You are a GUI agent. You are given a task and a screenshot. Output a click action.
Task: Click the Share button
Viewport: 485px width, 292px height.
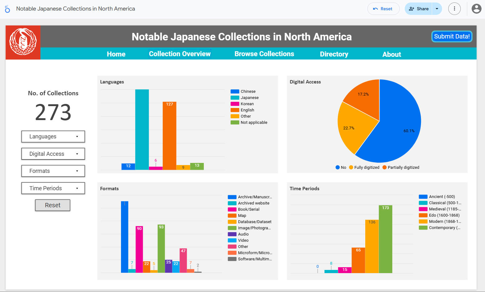(419, 9)
